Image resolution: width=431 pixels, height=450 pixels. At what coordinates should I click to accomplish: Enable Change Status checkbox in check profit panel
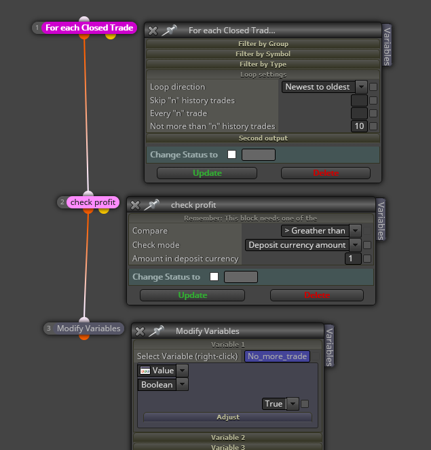[x=214, y=277]
